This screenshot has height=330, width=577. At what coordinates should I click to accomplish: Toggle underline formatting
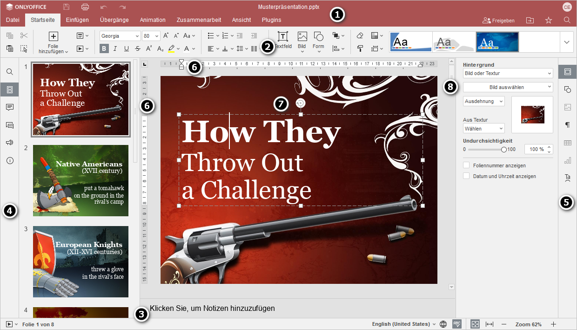(x=127, y=48)
